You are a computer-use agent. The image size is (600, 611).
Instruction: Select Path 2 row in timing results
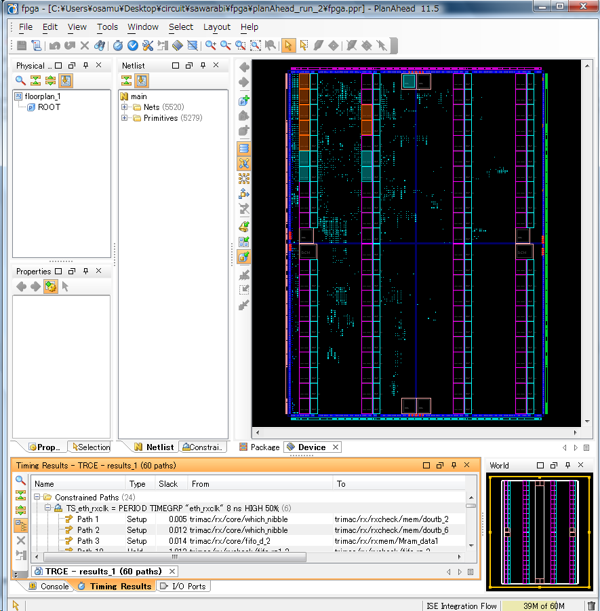pyautogui.click(x=88, y=530)
